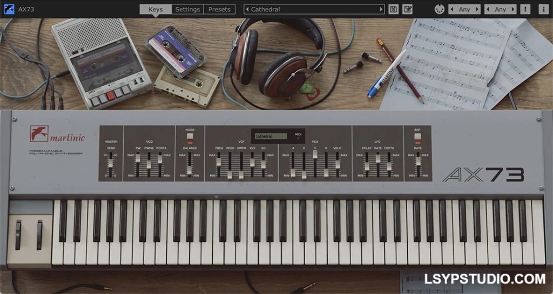This screenshot has height=294, width=553.
Task: Open the Cathedral preset dropdown
Action: pos(314,10)
